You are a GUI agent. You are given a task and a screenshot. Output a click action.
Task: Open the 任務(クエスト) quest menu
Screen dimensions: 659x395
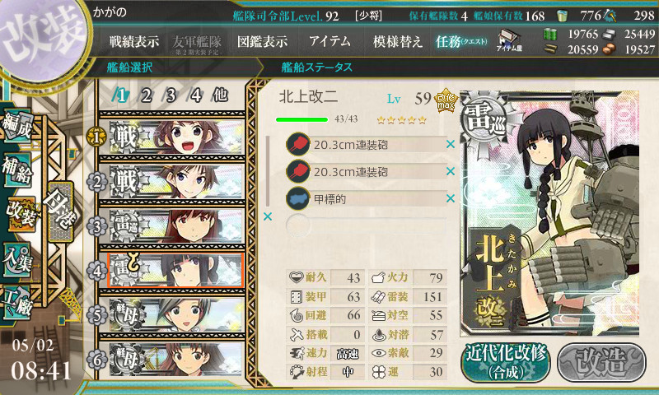461,41
